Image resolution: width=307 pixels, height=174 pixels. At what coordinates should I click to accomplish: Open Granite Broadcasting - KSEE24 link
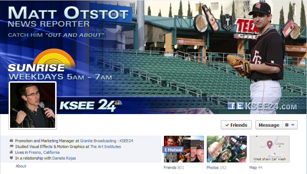(107, 141)
